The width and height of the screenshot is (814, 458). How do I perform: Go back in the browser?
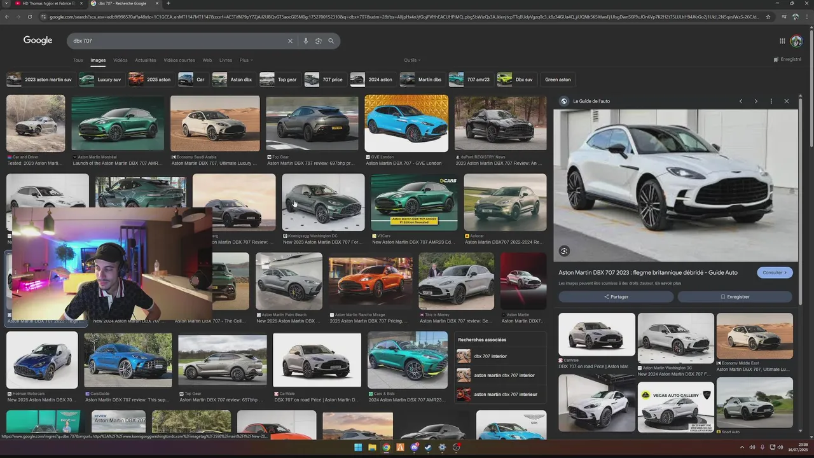click(7, 17)
